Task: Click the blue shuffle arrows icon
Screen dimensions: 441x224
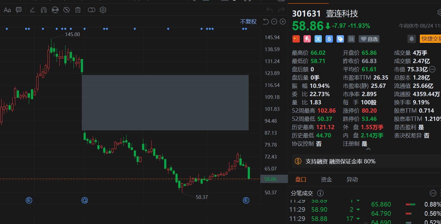Action: (x=318, y=39)
